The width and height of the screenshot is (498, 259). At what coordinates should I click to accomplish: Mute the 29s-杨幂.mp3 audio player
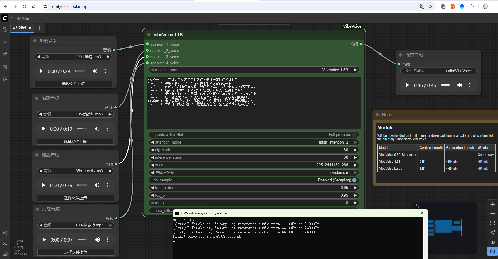tap(95, 71)
